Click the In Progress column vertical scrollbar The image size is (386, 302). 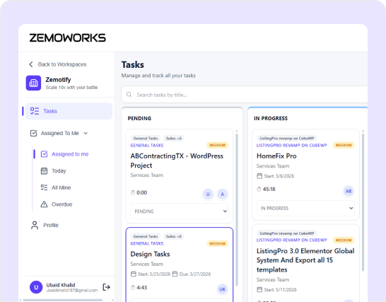[x=363, y=202]
